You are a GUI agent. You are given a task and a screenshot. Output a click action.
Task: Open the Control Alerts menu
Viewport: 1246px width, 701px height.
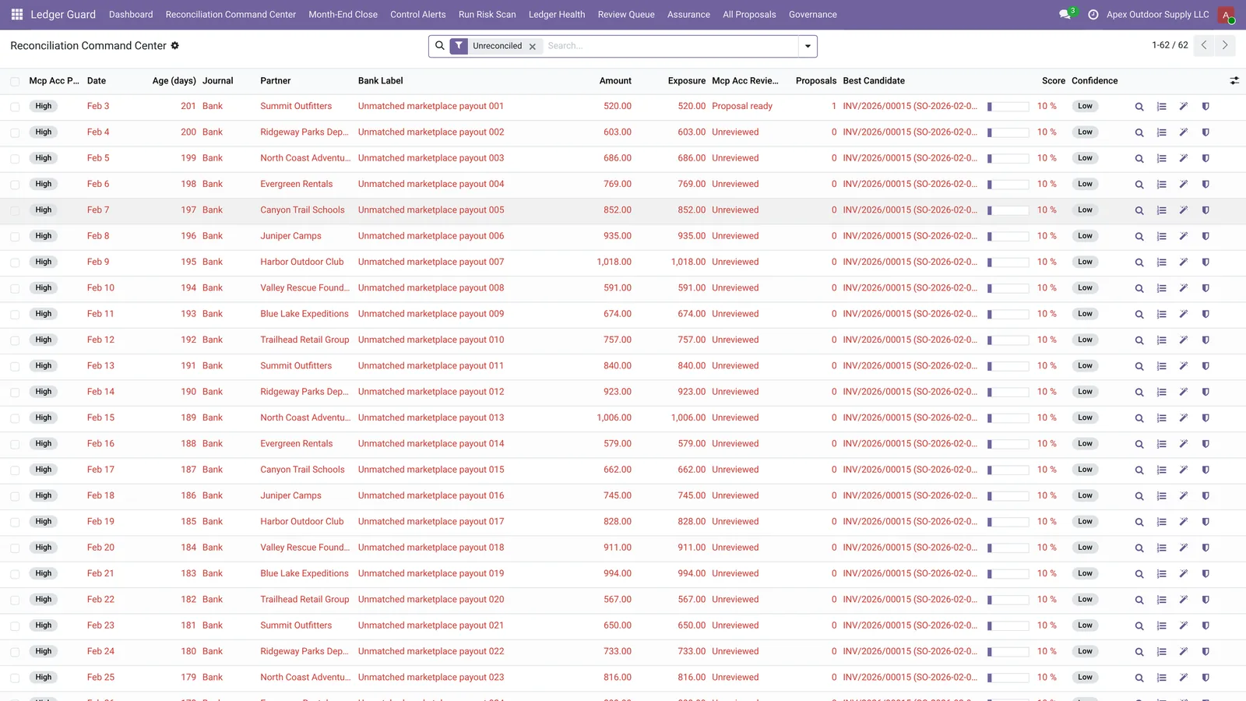[x=418, y=15]
